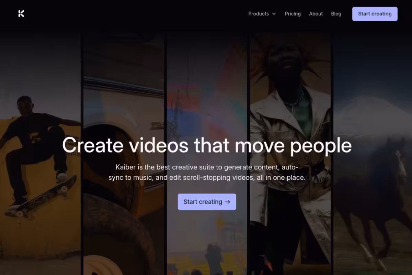
Task: Open the Pricing page
Action: point(293,14)
